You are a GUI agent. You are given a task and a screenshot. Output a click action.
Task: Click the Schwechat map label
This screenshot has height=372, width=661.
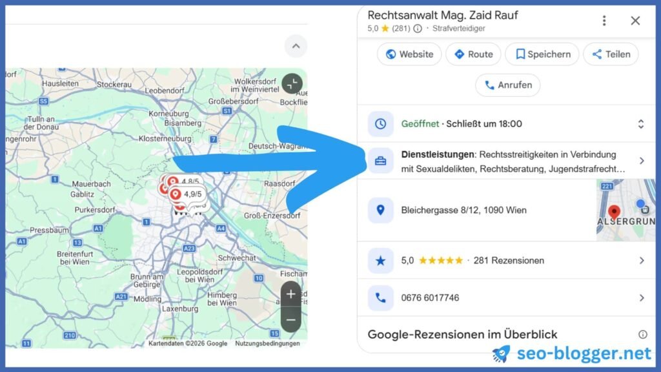(x=237, y=258)
